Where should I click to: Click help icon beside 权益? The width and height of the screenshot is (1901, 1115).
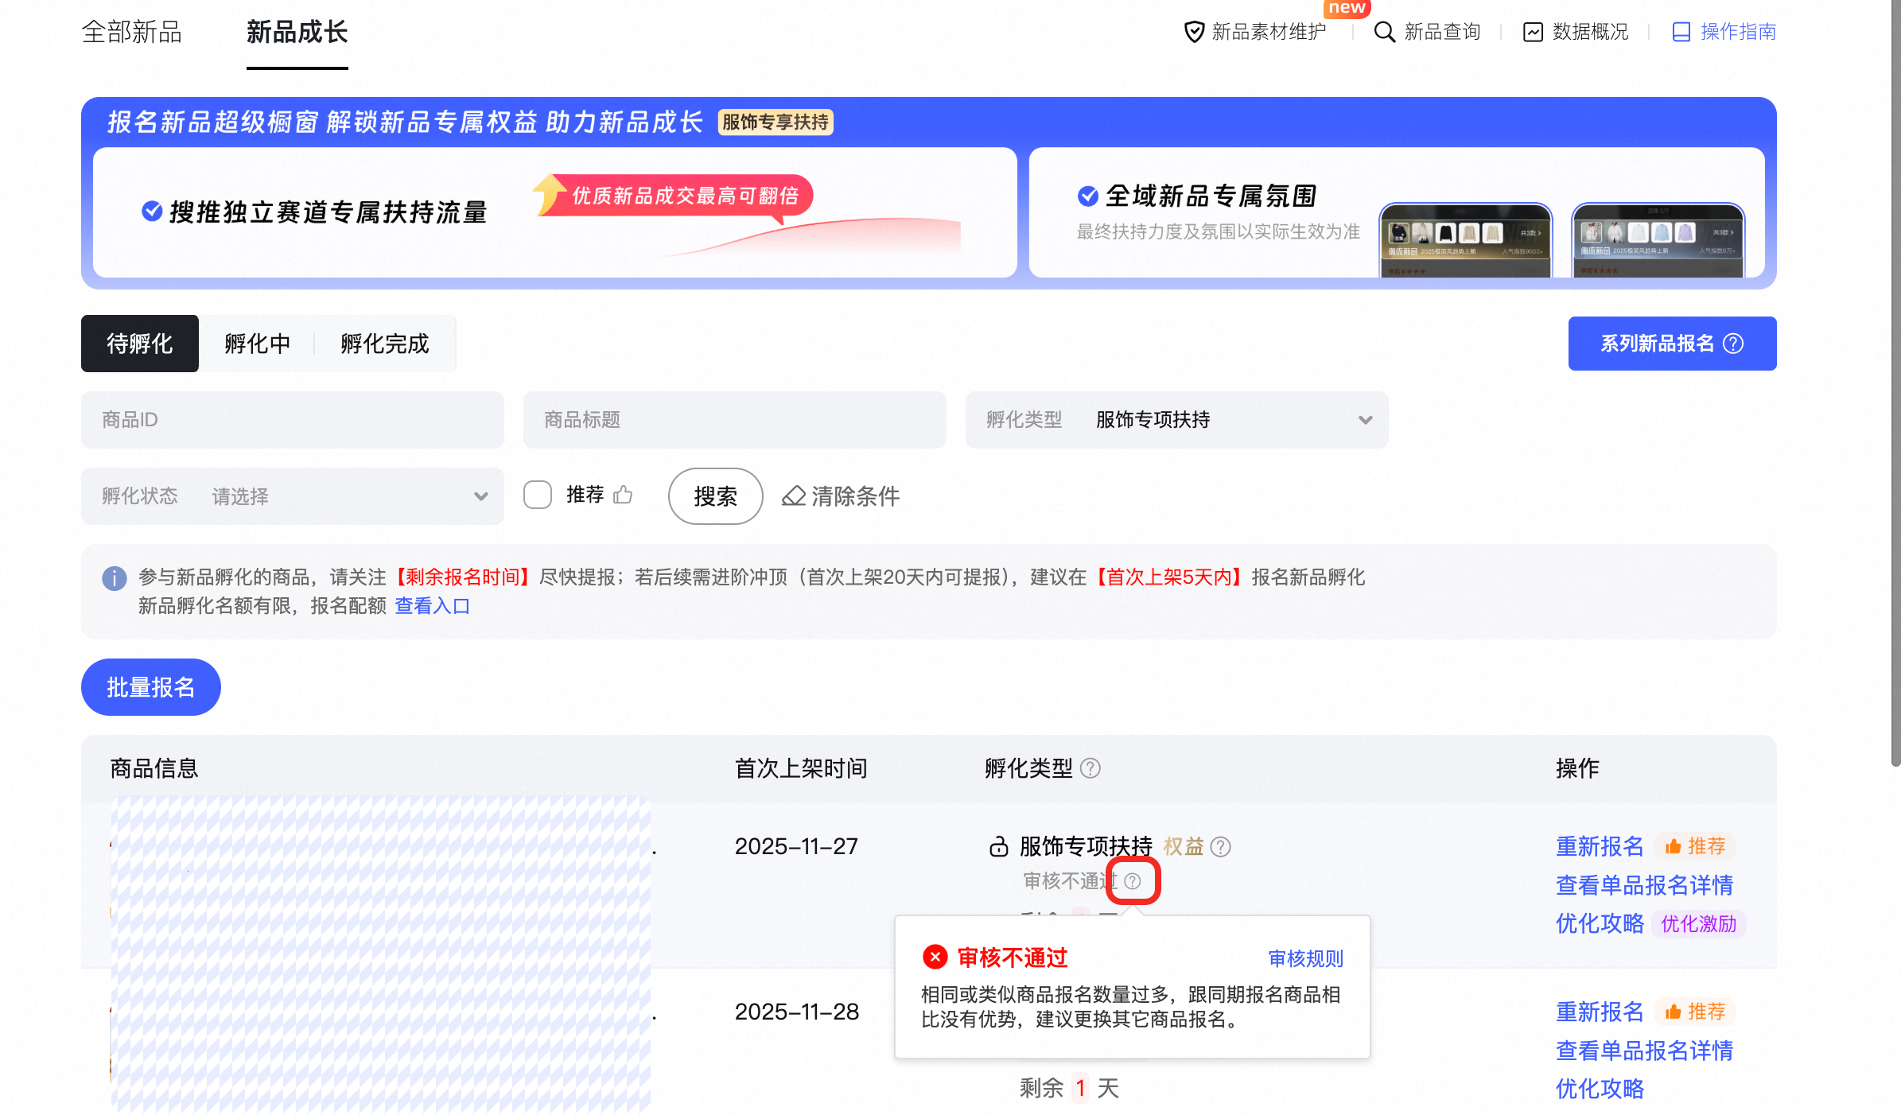1220,847
